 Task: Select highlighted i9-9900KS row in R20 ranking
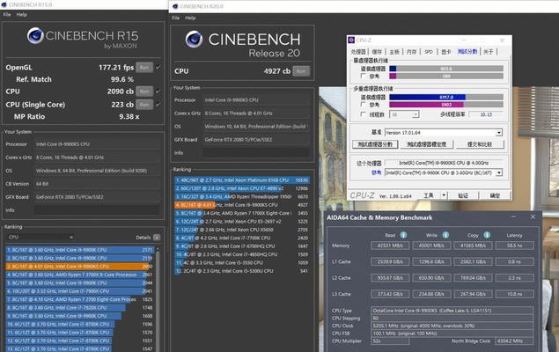[x=242, y=205]
